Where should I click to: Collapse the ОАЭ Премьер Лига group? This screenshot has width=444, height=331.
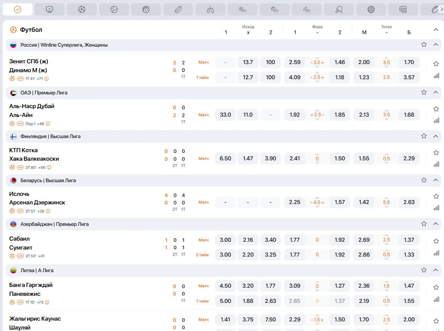436,93
